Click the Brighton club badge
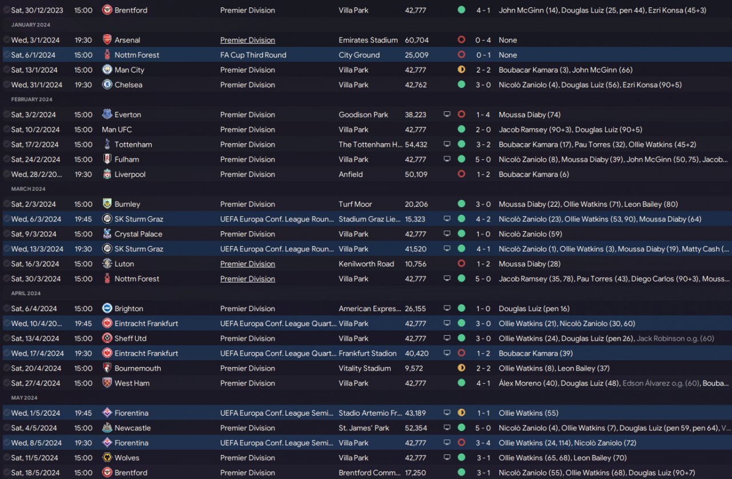 (x=107, y=308)
